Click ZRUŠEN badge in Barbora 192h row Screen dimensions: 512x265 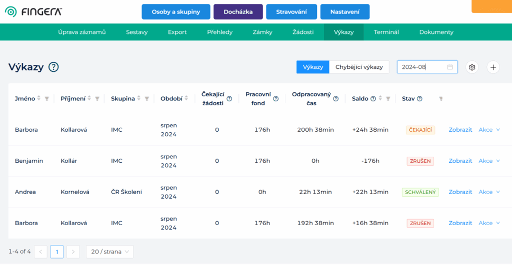420,223
